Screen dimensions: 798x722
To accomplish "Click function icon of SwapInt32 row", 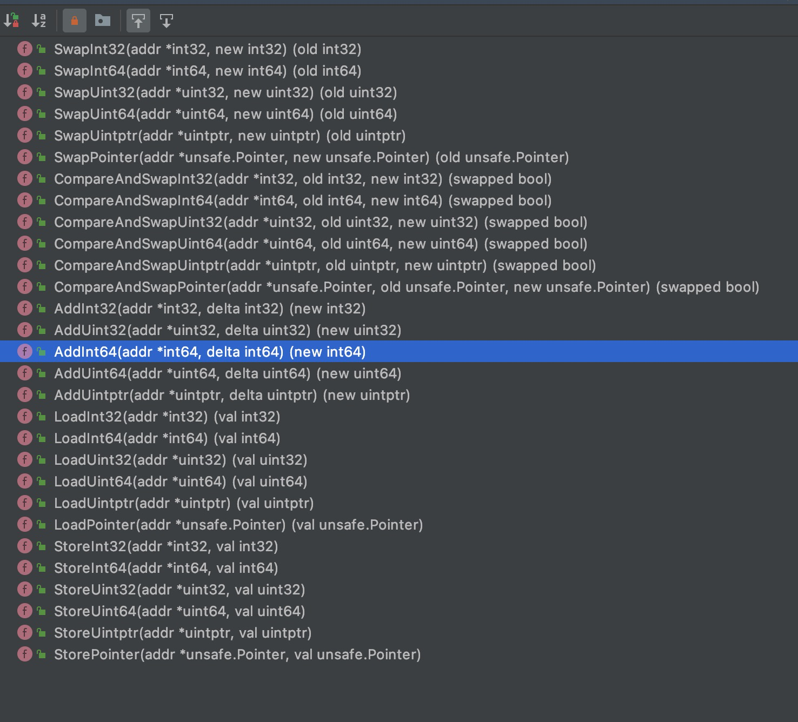I will click(x=24, y=49).
